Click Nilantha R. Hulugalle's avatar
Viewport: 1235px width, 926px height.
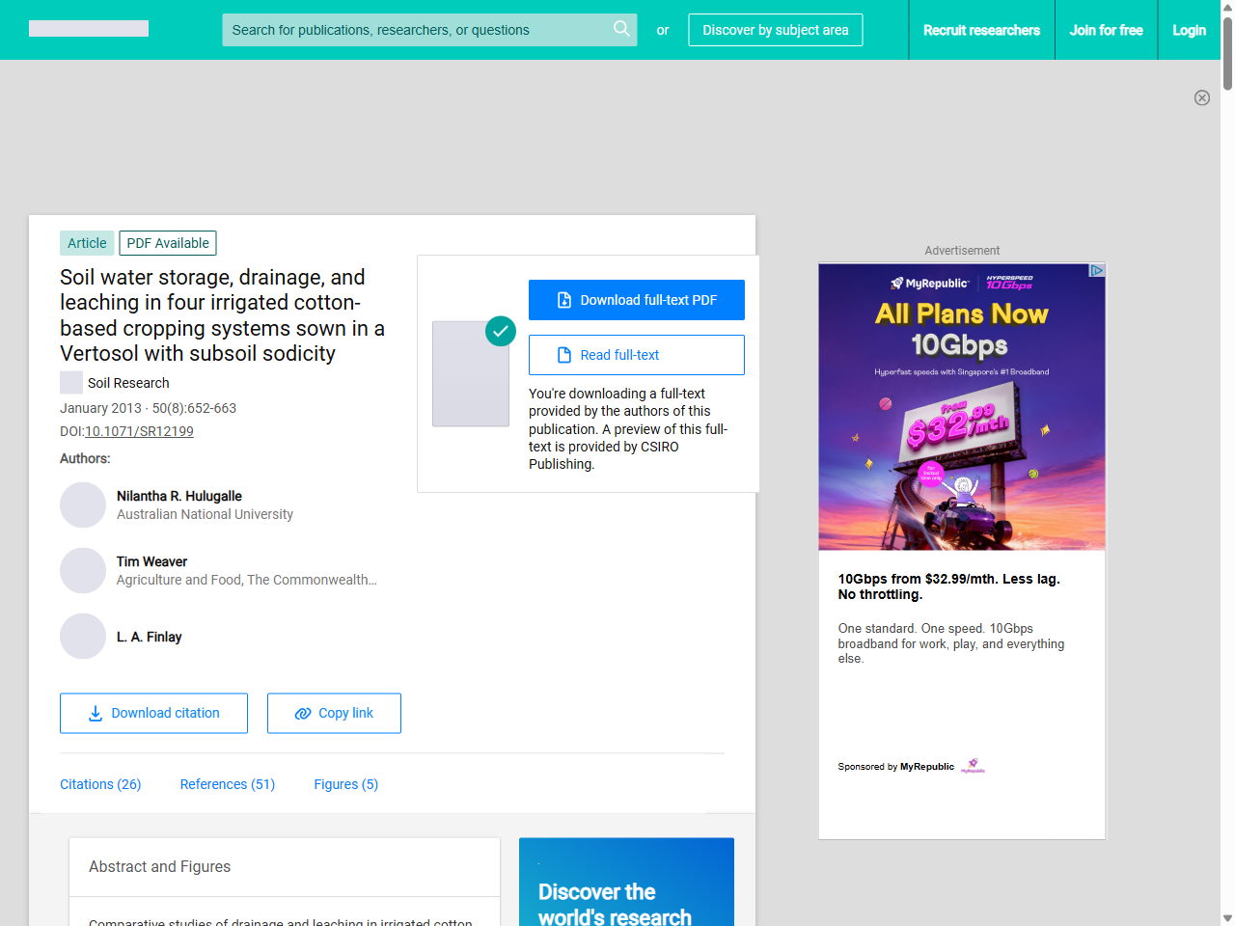tap(83, 505)
